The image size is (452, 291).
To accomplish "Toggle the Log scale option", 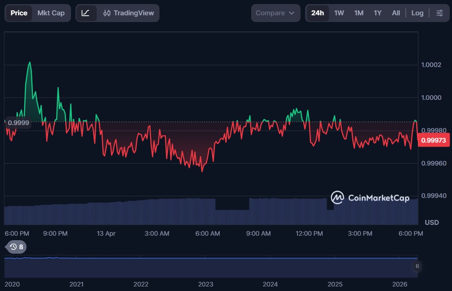I will coord(417,13).
